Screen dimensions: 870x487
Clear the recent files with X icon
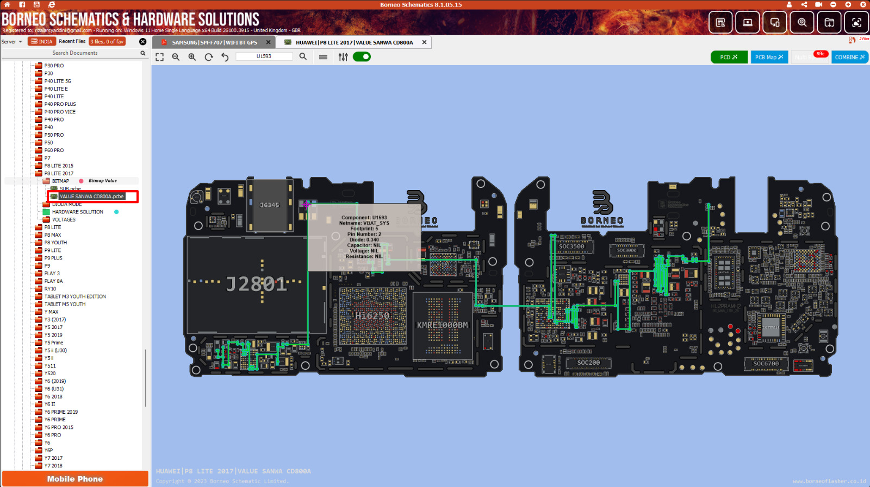click(142, 41)
